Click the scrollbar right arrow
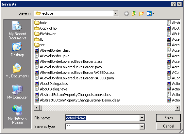This screenshot has height=134, width=184. point(177,108)
